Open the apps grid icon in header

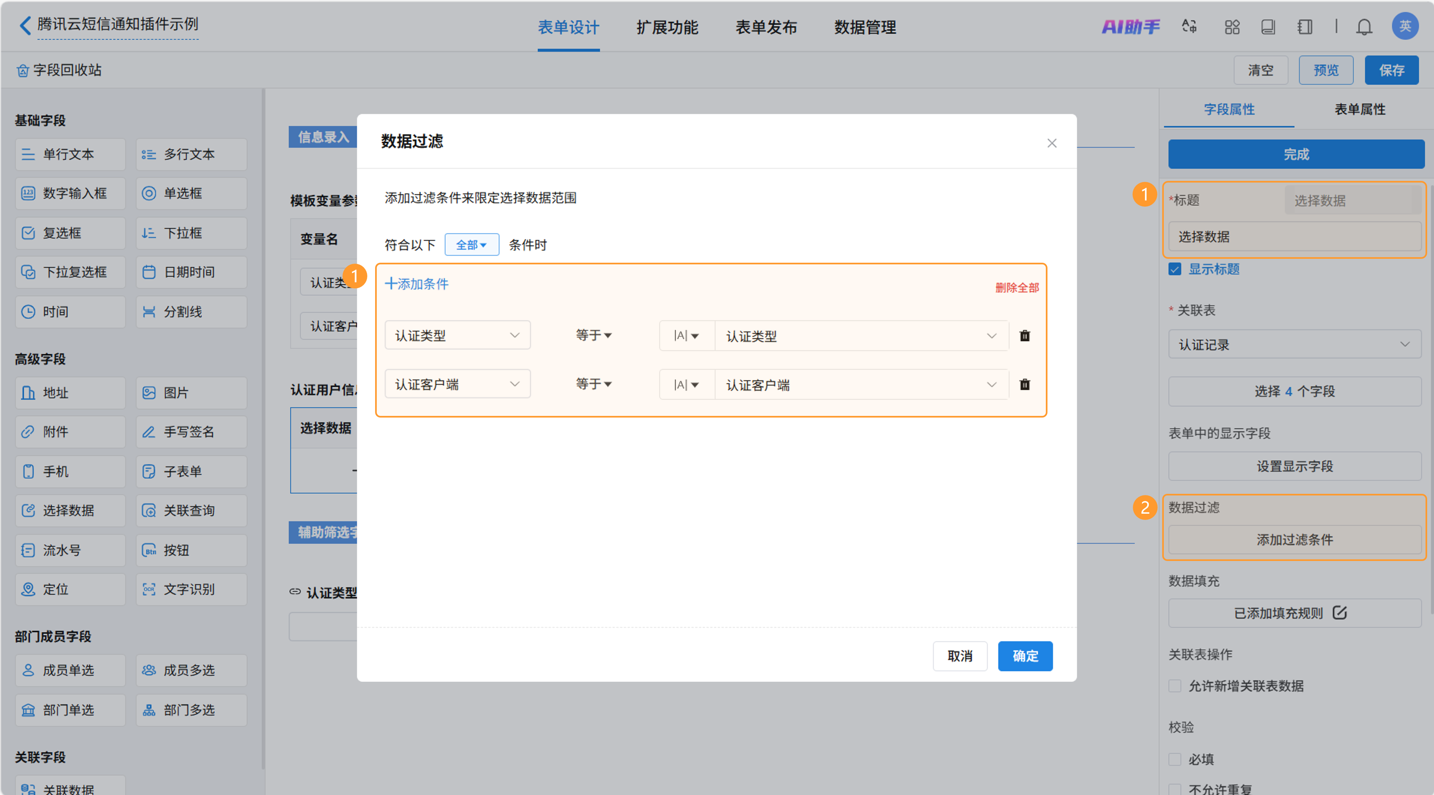[x=1232, y=27]
